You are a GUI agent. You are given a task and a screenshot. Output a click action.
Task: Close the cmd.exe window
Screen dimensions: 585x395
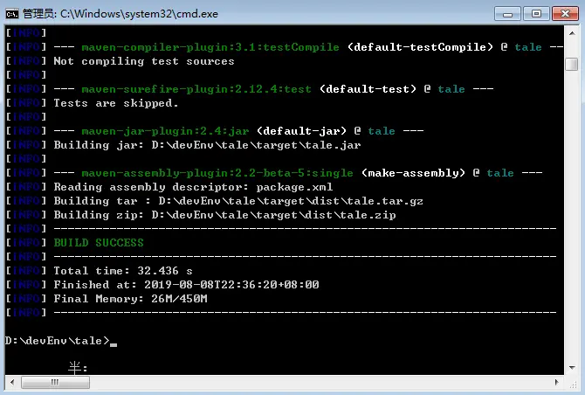565,14
